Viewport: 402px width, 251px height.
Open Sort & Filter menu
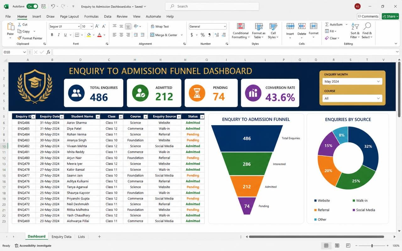pyautogui.click(x=355, y=31)
